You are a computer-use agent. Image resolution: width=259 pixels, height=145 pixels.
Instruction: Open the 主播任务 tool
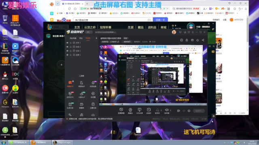tap(93, 106)
